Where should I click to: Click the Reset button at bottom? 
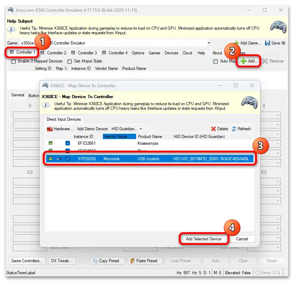(272, 261)
